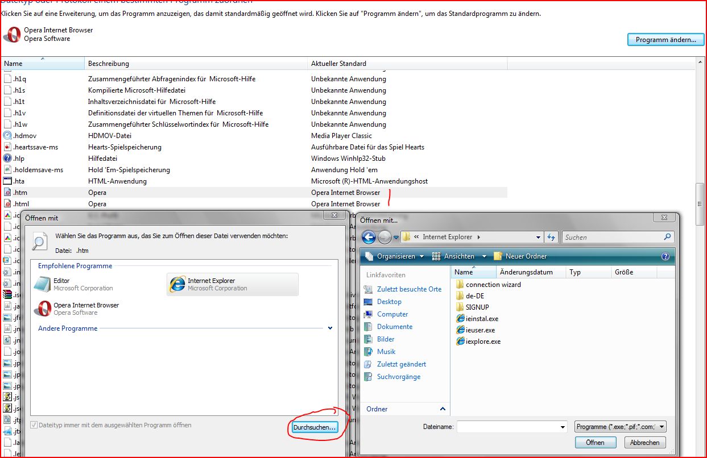The image size is (707, 458).
Task: Click the refresh icon beside address bar
Action: click(x=551, y=237)
